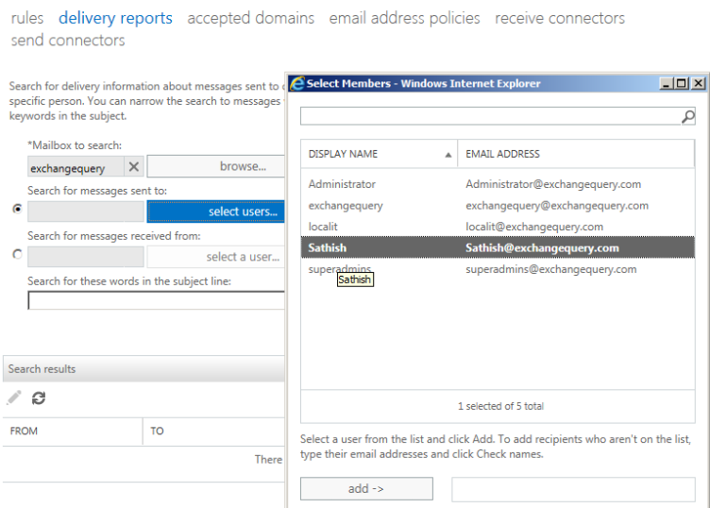Open the delivery reports tab
This screenshot has width=710, height=508.
(115, 18)
